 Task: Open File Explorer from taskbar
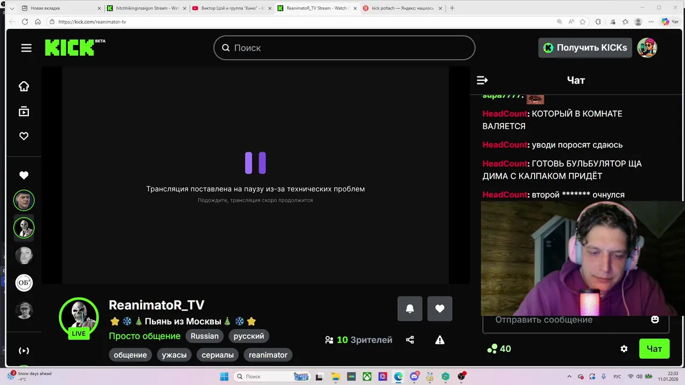(335, 376)
